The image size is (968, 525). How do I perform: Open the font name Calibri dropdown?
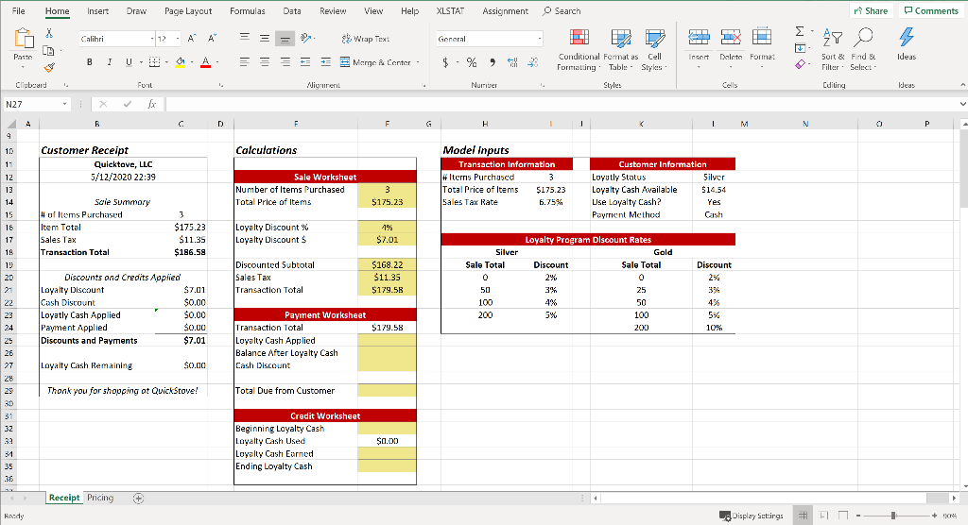point(152,39)
